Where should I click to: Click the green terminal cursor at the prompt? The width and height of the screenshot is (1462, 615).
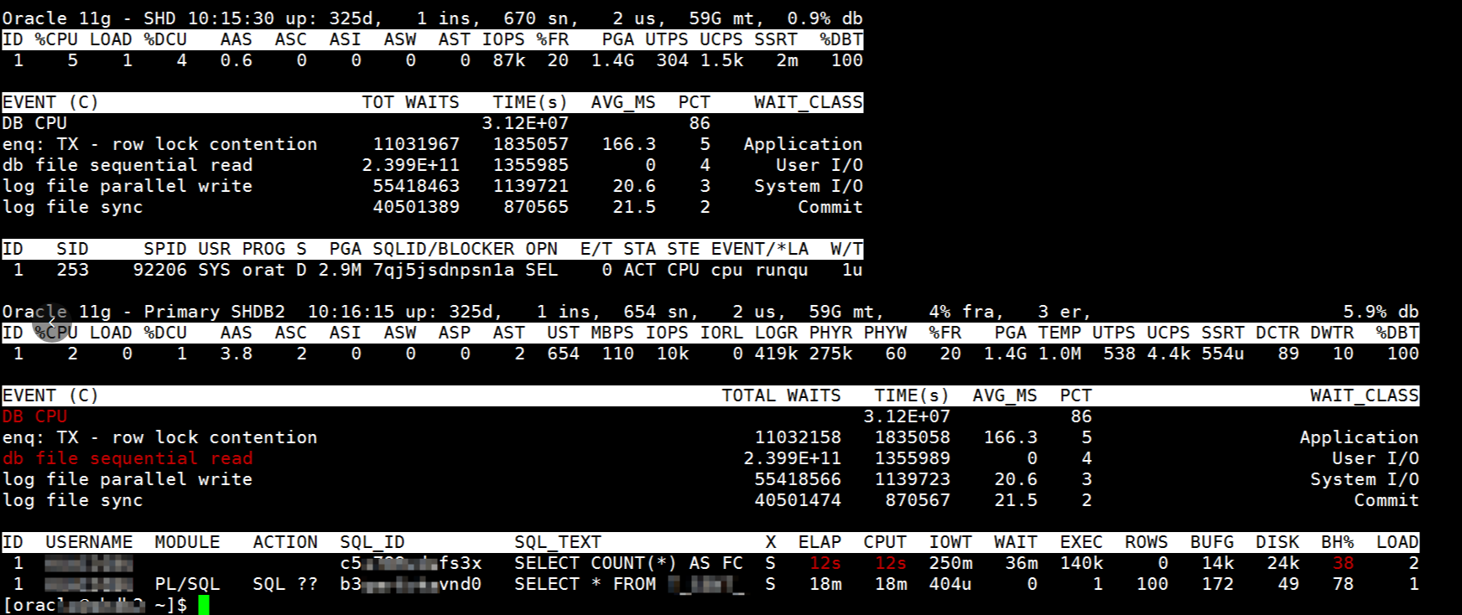(x=203, y=605)
